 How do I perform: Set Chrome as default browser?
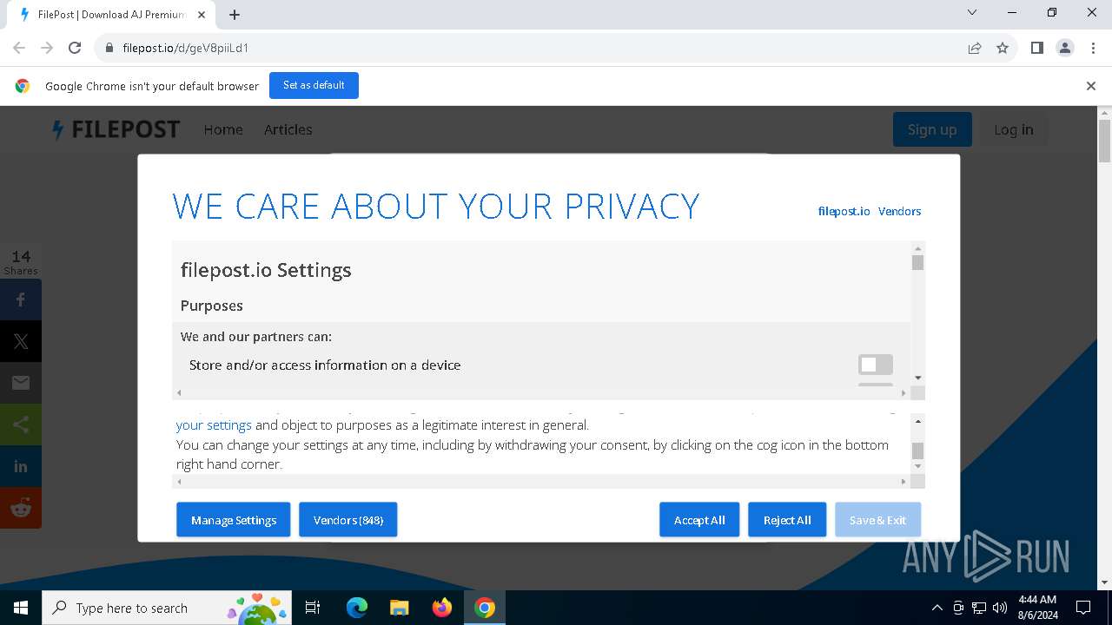click(314, 85)
